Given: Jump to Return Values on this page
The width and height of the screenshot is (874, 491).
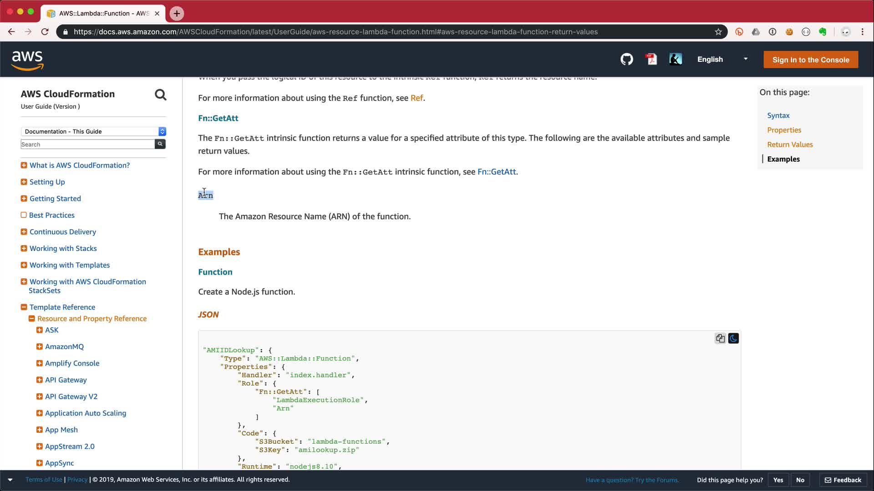Looking at the screenshot, I should point(790,145).
